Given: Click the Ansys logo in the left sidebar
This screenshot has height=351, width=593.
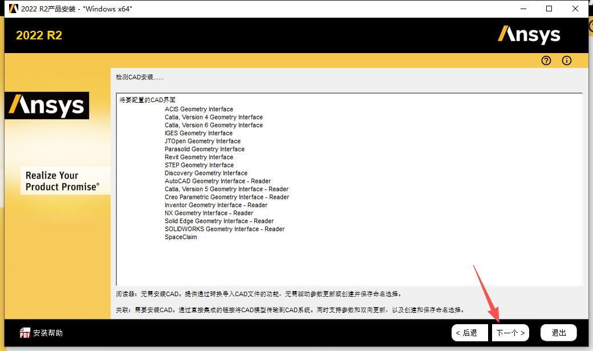Looking at the screenshot, I should [x=47, y=105].
